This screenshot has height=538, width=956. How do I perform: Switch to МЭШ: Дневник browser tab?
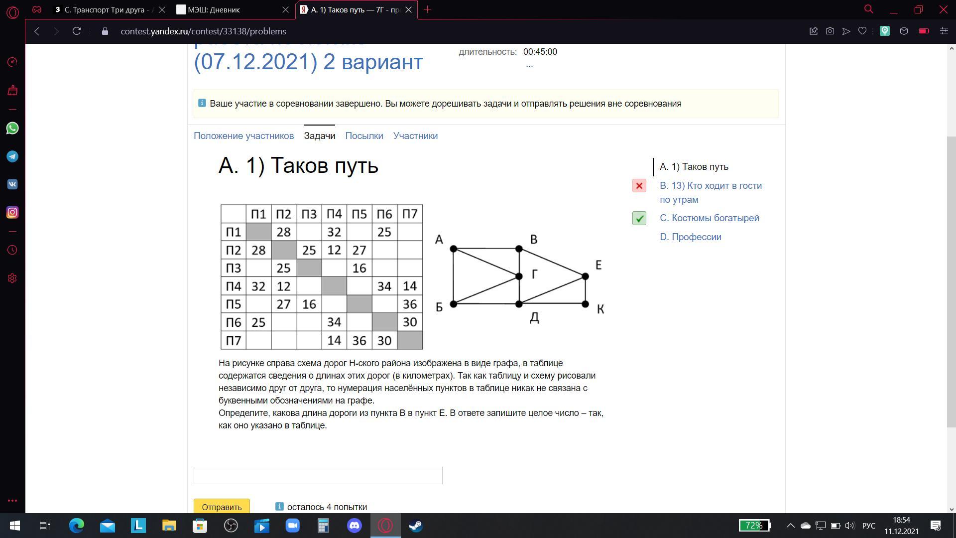214,9
